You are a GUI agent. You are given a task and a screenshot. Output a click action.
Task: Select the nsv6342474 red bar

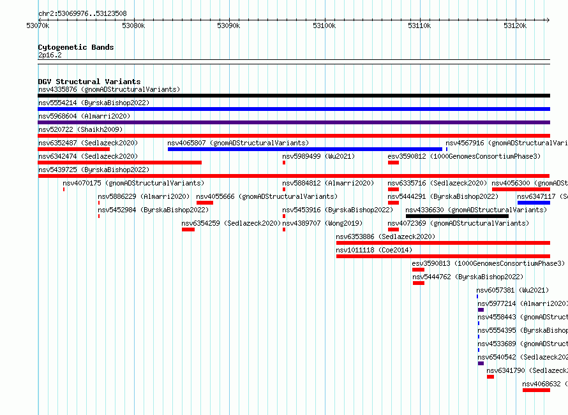[120, 163]
